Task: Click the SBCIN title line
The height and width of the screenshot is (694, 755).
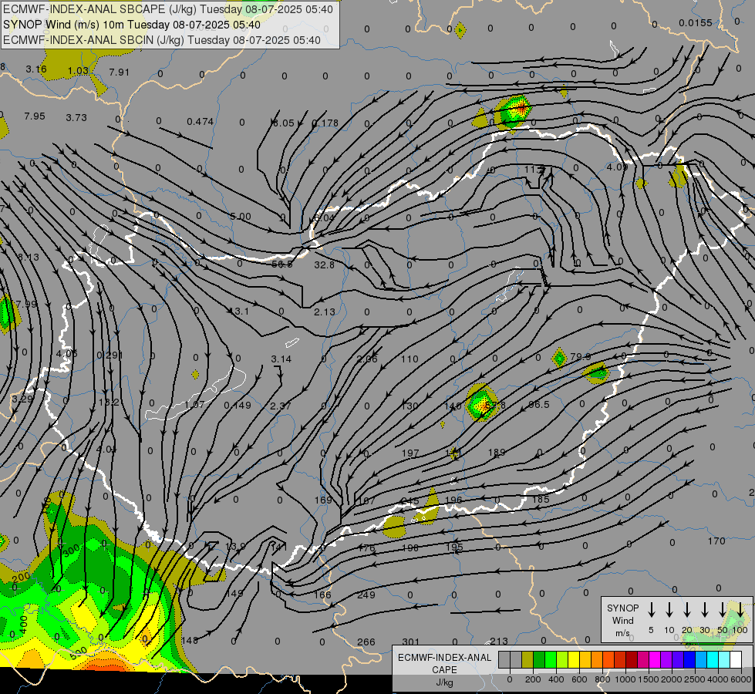Action: pos(162,40)
